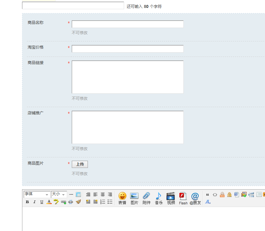Insert a bulleted list
The image size is (265, 231).
pyautogui.click(x=110, y=202)
